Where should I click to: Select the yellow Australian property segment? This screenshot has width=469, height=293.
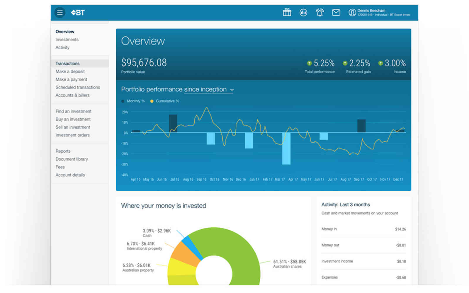(x=181, y=267)
